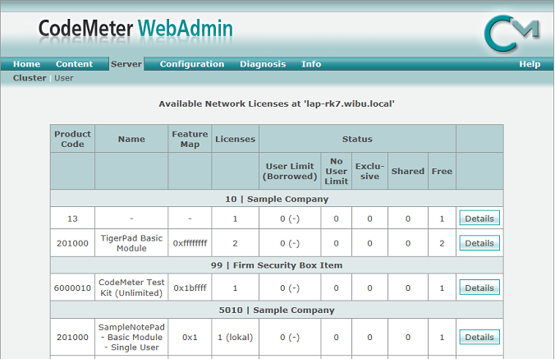Click the '5010 | Sample Company' group row
Image resolution: width=555 pixels, height=359 pixels.
(x=277, y=310)
